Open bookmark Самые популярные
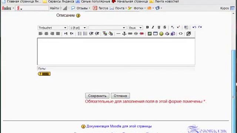237x133 pixels. (x=93, y=1)
